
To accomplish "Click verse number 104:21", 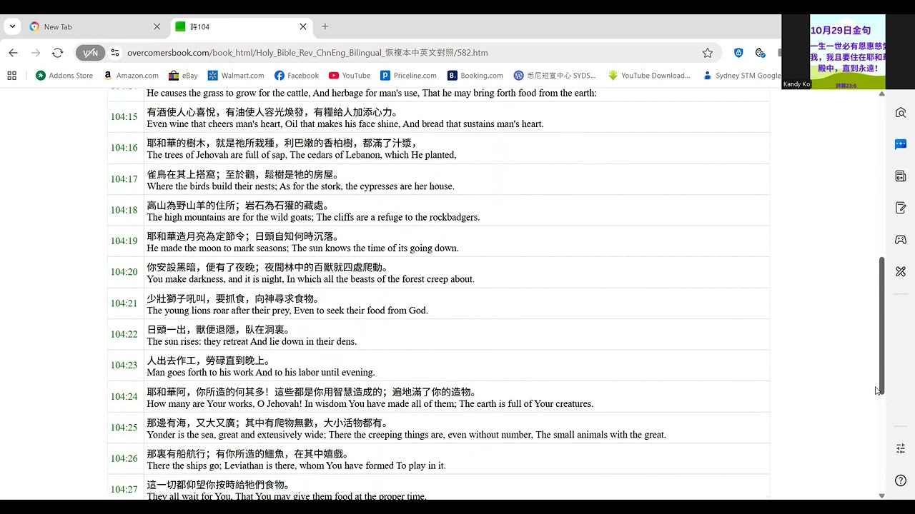I will pyautogui.click(x=124, y=303).
